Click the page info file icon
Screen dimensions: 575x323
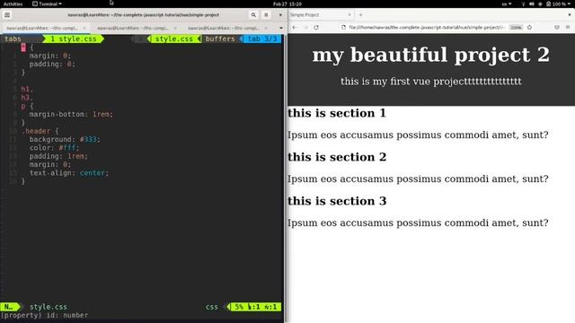[343, 28]
